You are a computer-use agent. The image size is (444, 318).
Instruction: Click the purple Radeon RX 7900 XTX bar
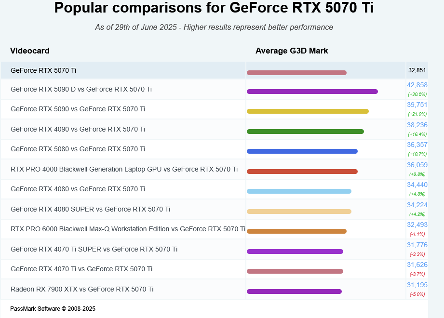tap(294, 291)
